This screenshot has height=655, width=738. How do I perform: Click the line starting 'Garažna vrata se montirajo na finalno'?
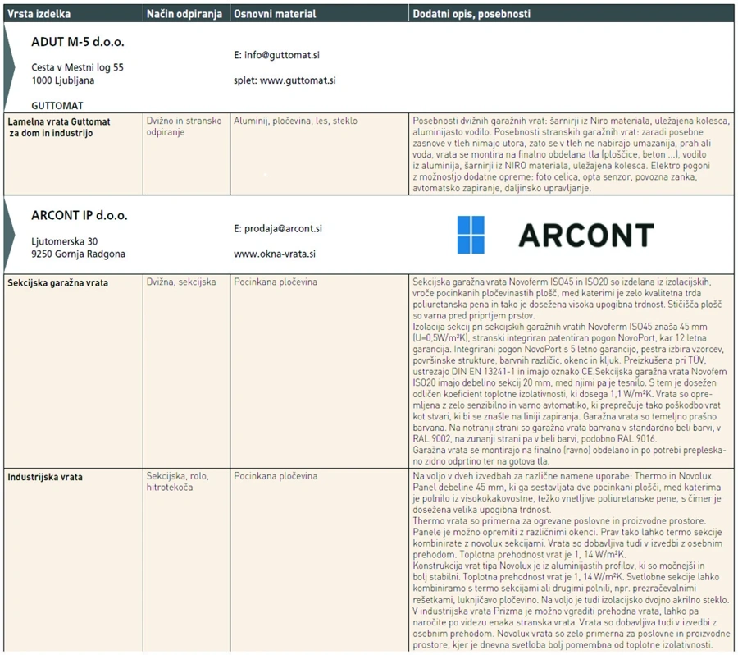point(569,450)
